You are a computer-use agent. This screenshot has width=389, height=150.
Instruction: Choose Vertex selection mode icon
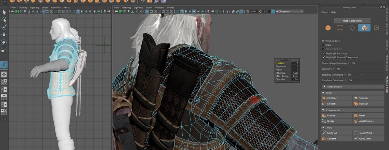[x=340, y=28]
